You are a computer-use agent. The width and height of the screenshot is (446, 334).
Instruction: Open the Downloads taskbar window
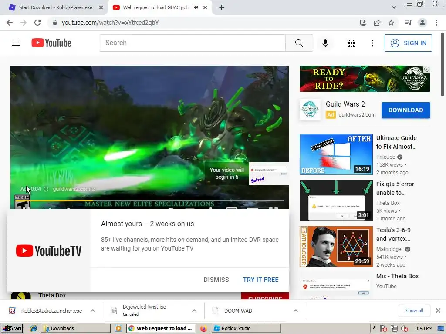(x=76, y=328)
